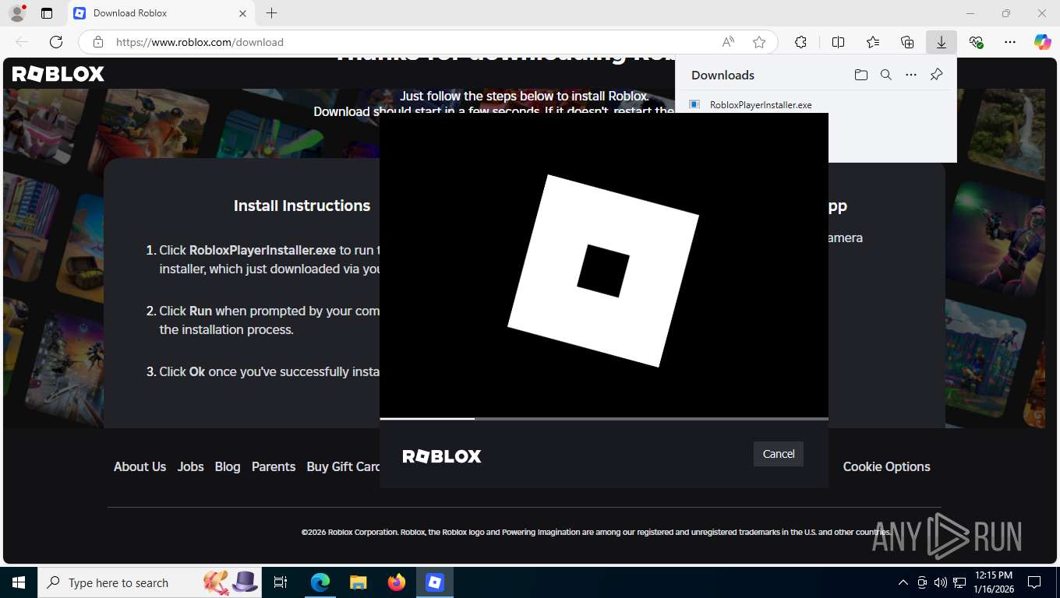Image resolution: width=1060 pixels, height=598 pixels.
Task: Show hidden system tray icons
Action: (x=903, y=582)
